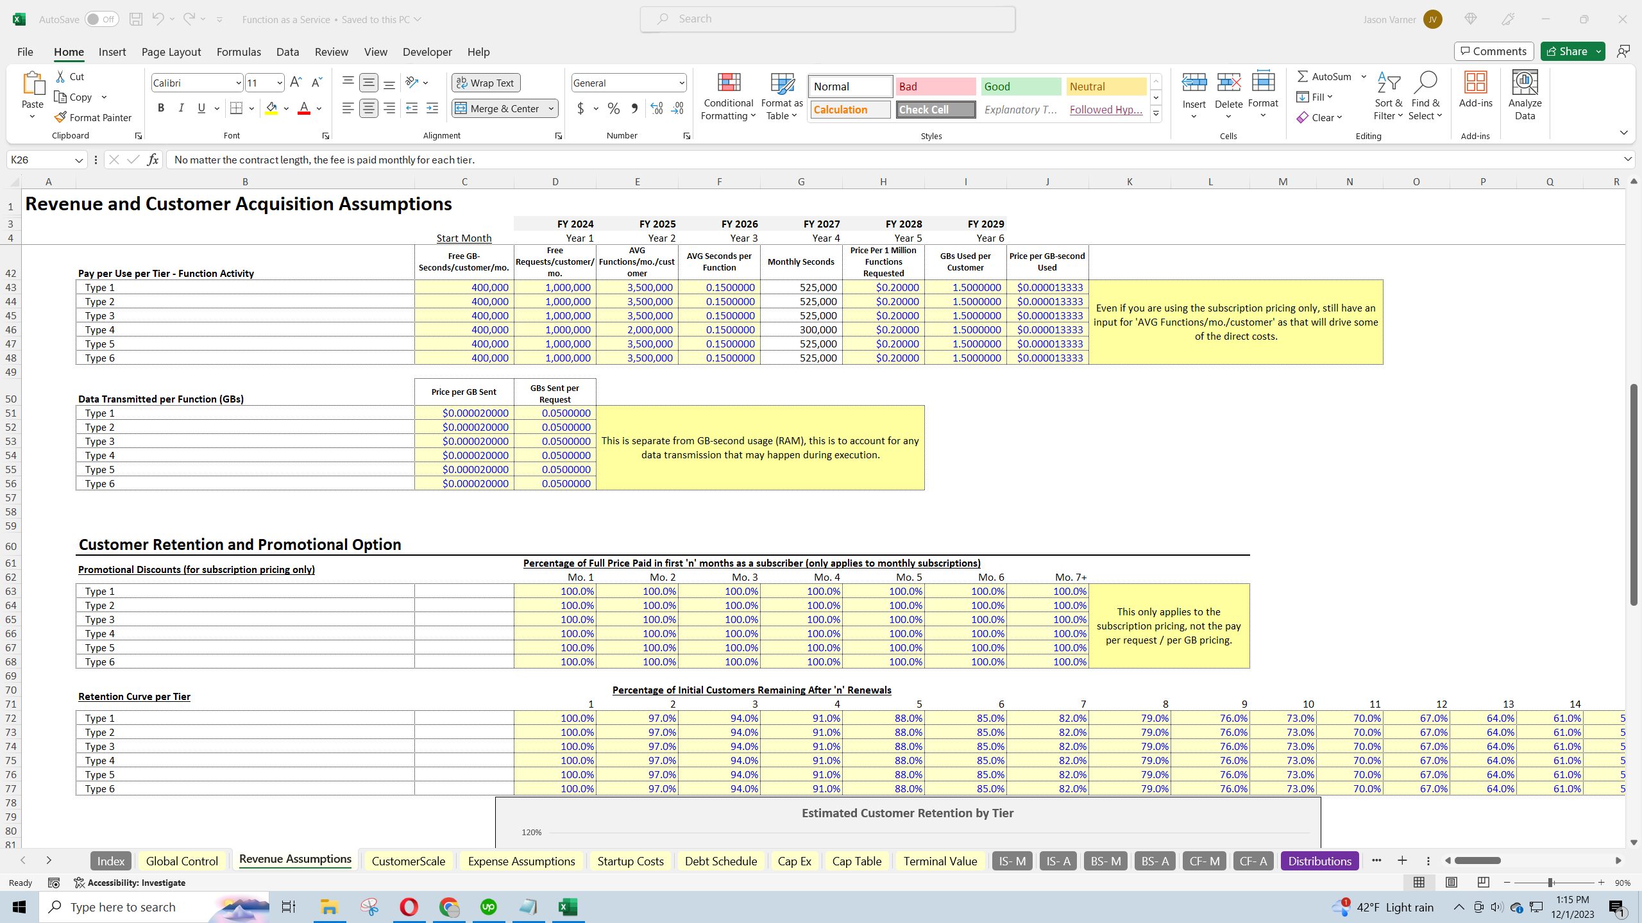
Task: Apply Percent Style format
Action: tap(614, 108)
